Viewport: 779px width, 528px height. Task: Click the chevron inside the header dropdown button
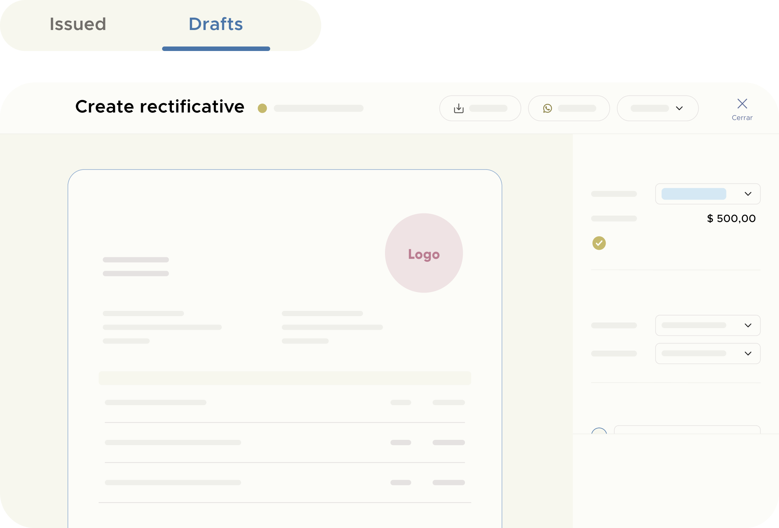(x=679, y=108)
